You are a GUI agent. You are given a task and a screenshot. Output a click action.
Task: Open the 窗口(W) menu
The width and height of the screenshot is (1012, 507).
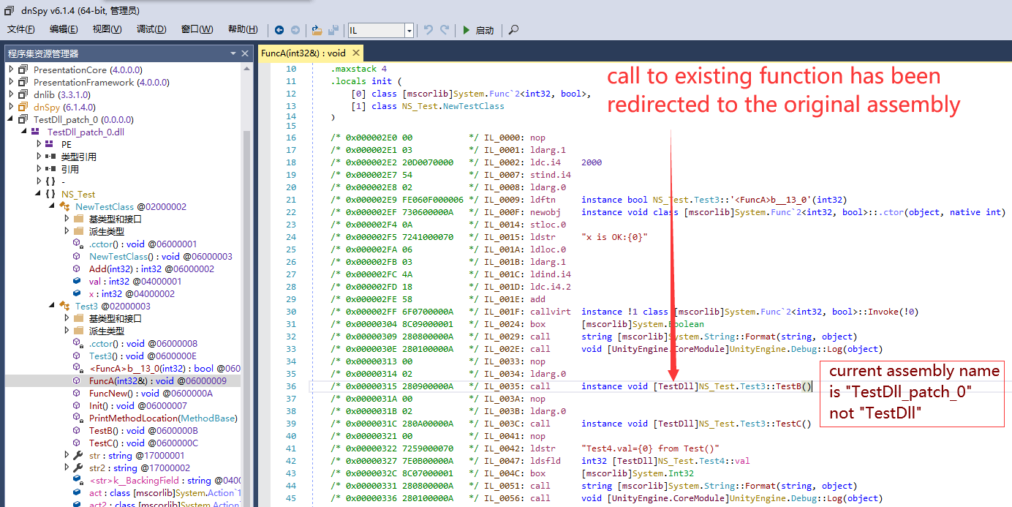(197, 29)
